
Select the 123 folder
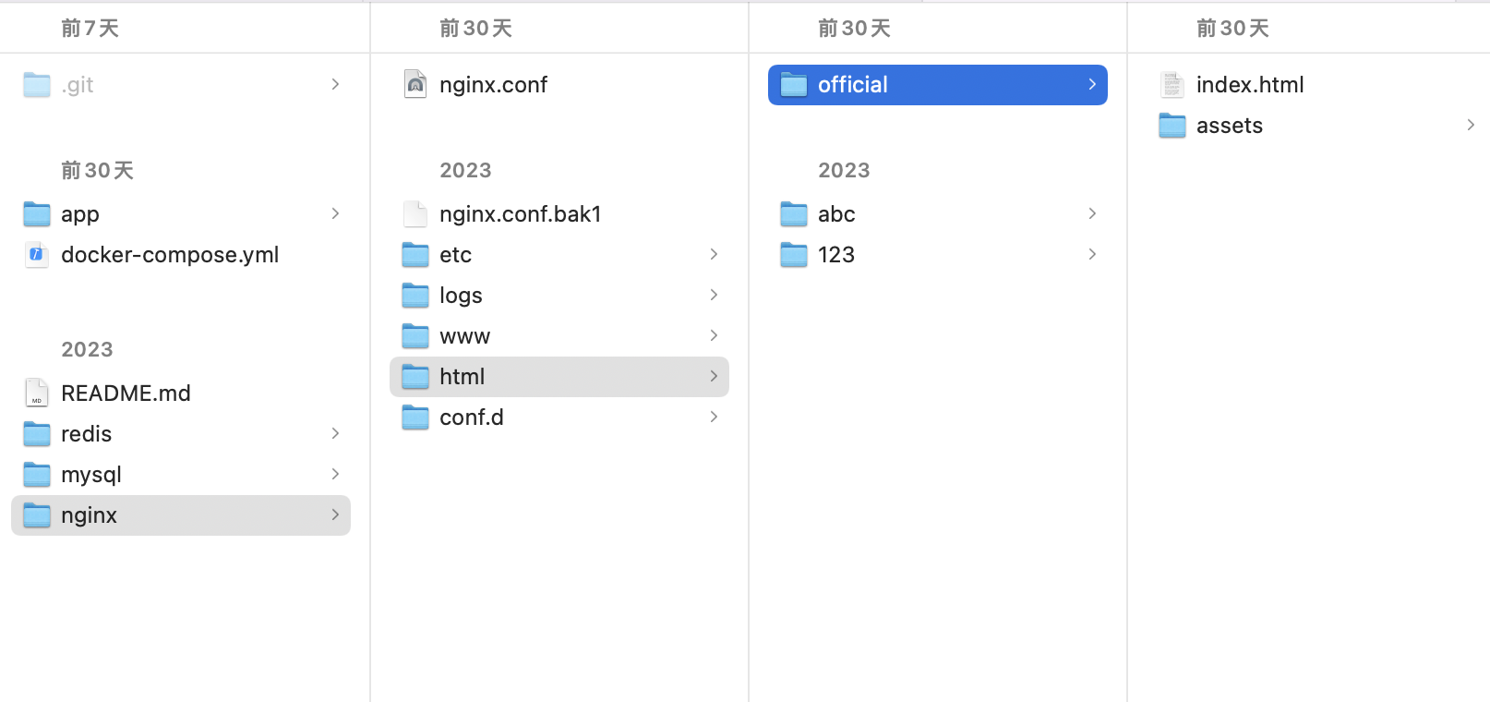click(x=835, y=255)
